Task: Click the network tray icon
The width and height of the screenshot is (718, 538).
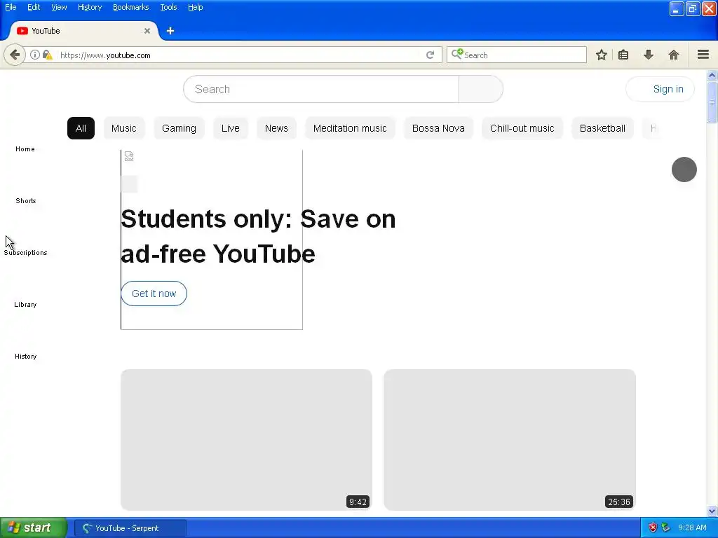Action: 665,527
